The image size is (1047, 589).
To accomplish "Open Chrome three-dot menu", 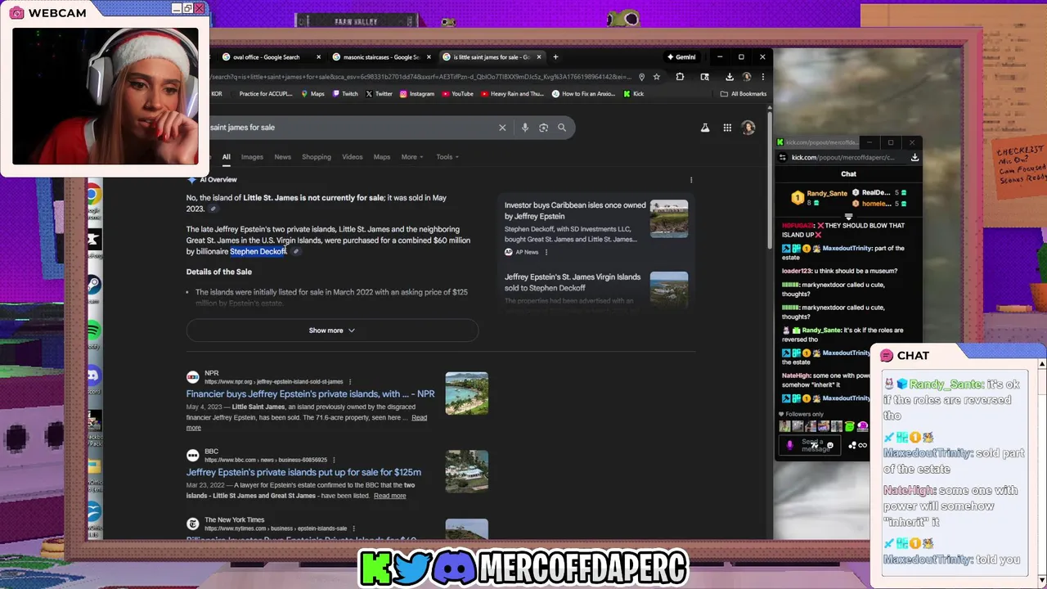I will (762, 77).
